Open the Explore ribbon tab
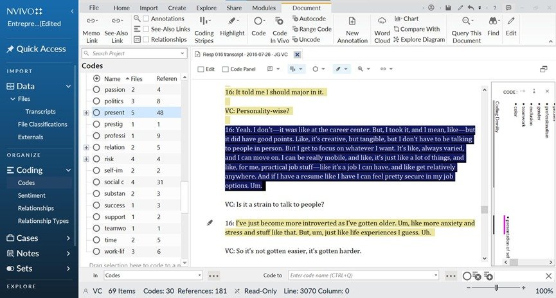556x298 pixels. click(206, 8)
